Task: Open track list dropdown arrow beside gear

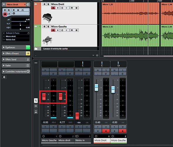Action: click(93, 55)
